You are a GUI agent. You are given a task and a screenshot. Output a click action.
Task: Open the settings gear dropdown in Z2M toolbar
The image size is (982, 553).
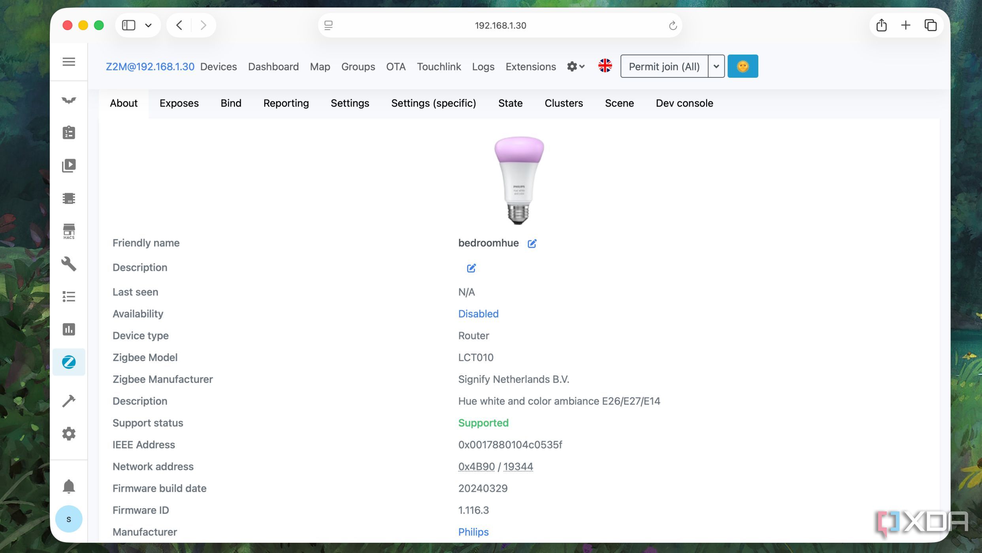(x=575, y=66)
